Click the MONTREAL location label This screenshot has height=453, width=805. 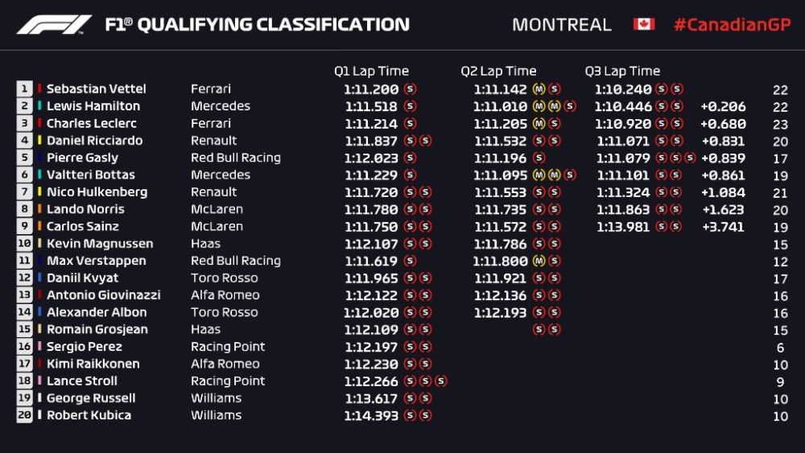click(562, 25)
